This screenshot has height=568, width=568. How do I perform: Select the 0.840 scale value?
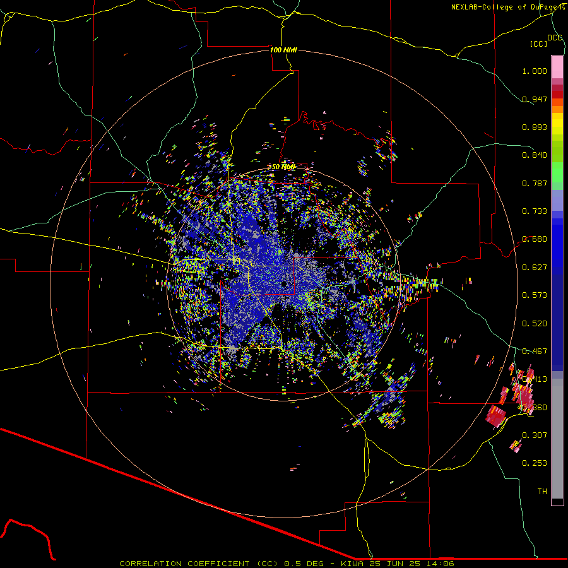point(535,155)
